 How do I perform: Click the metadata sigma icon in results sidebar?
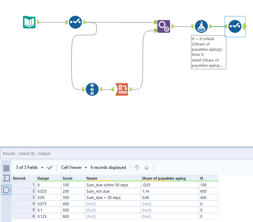pyautogui.click(x=6, y=178)
